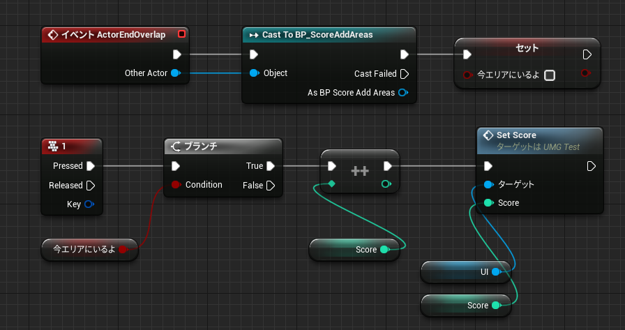This screenshot has height=330, width=625.
Task: Click the 今エリアにいるよ variable getter output pin
Action: point(123,250)
